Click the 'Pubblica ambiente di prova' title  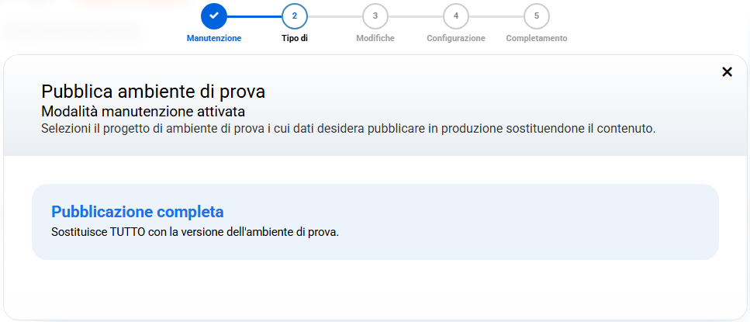point(153,92)
